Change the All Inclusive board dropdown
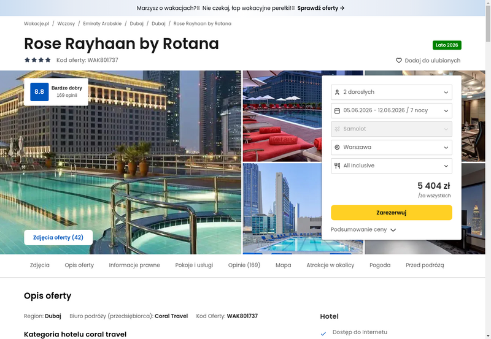This screenshot has width=491, height=339. pyautogui.click(x=392, y=166)
